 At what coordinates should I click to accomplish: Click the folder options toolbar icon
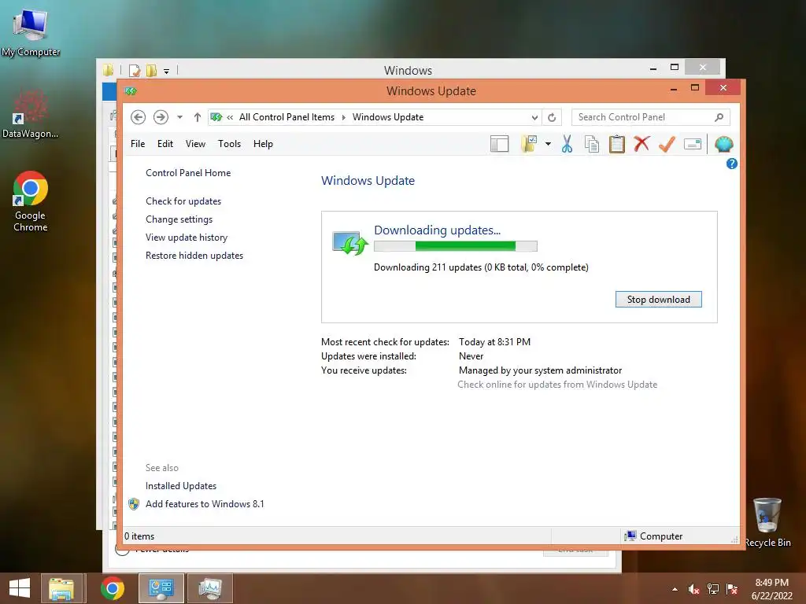click(529, 144)
